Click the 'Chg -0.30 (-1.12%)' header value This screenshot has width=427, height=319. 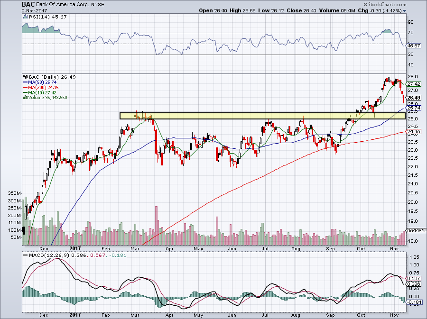point(380,10)
